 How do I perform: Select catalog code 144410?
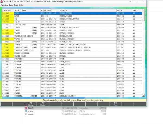8,90
